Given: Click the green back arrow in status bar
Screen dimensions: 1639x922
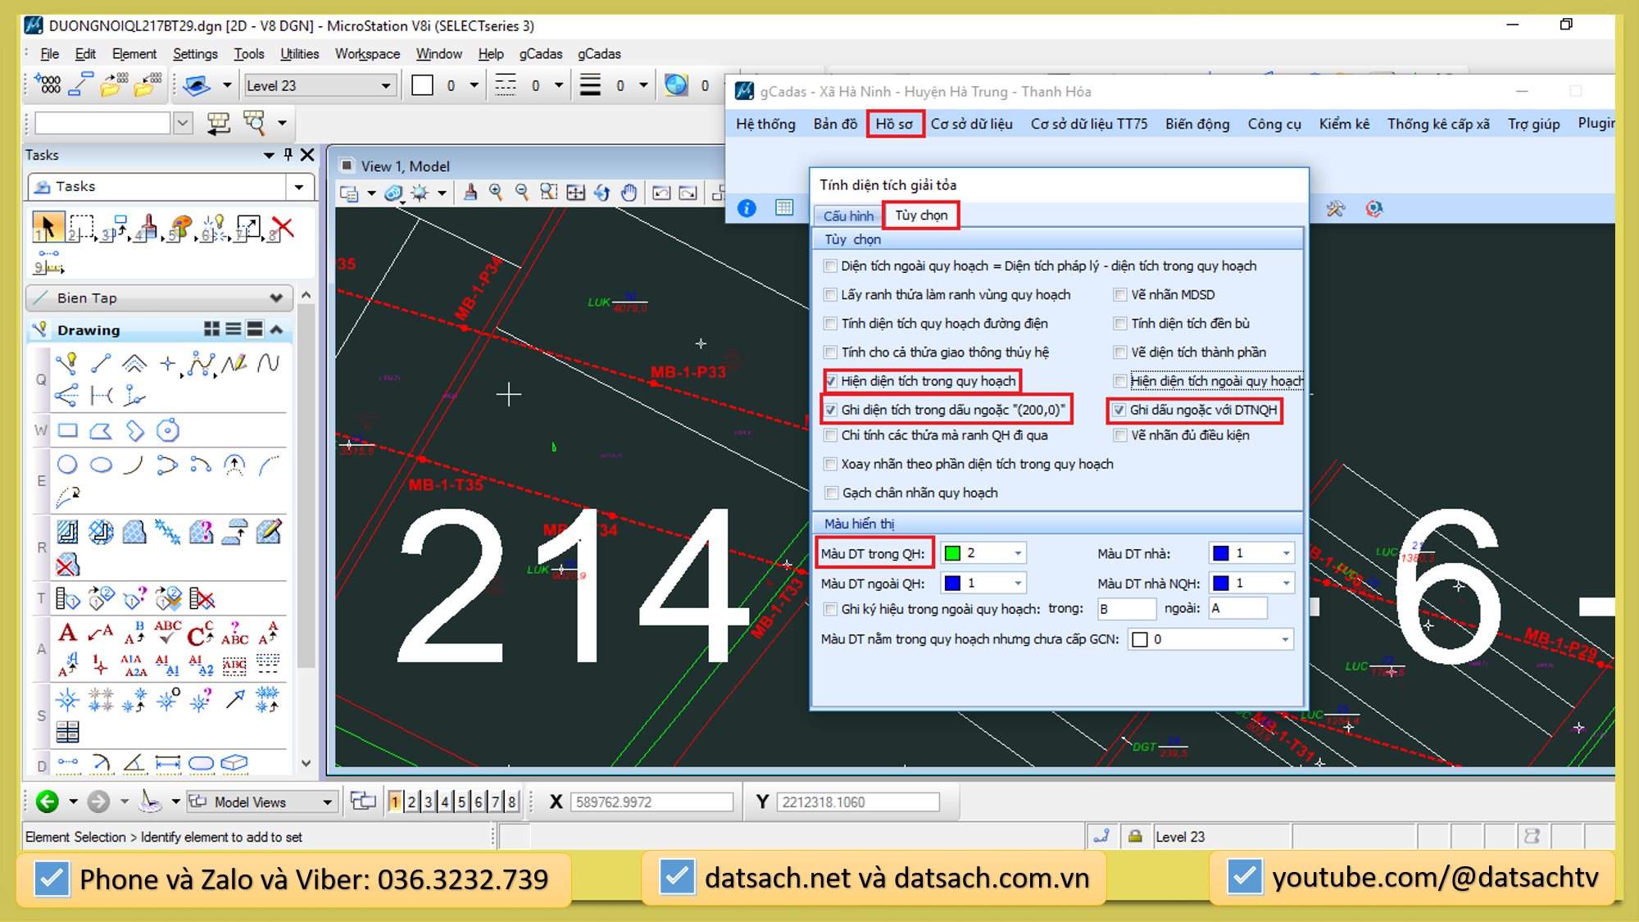Looking at the screenshot, I should tap(48, 802).
